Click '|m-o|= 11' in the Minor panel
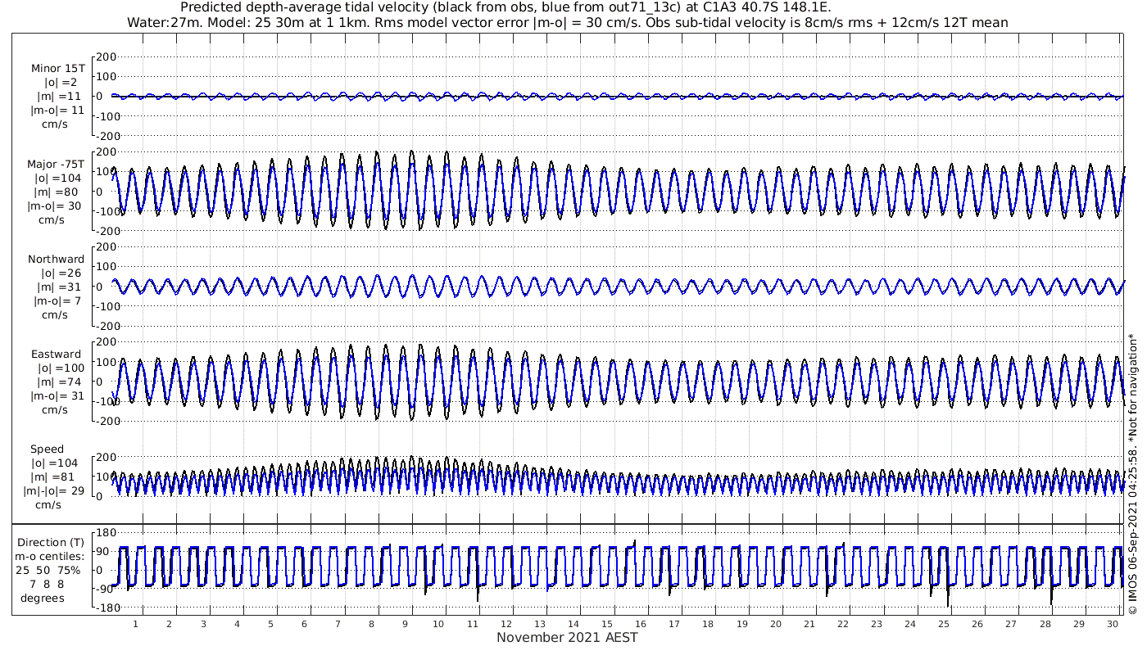The height and width of the screenshot is (655, 1147). tap(57, 111)
